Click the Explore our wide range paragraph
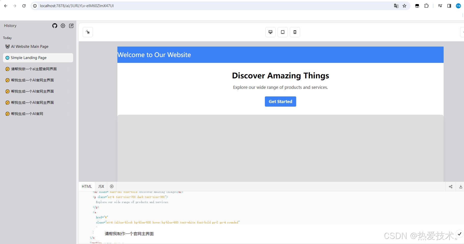Viewport: 464px width, 244px height. pyautogui.click(x=280, y=87)
